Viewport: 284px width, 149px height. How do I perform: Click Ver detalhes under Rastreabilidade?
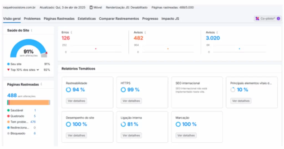tap(77, 101)
